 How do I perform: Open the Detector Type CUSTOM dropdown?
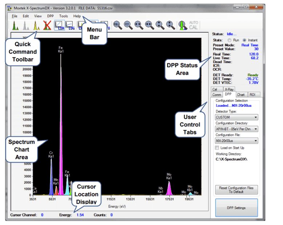[236, 117]
